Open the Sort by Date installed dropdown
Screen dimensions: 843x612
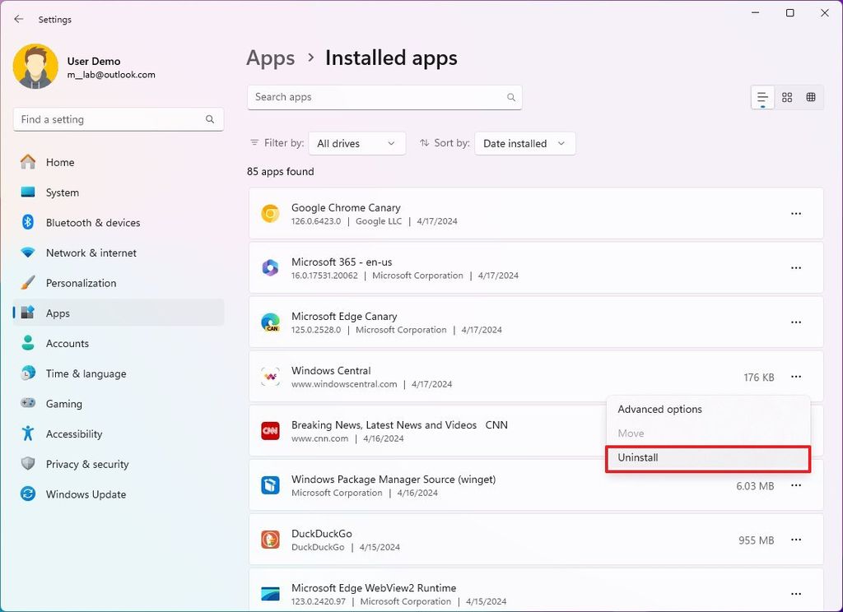(524, 142)
